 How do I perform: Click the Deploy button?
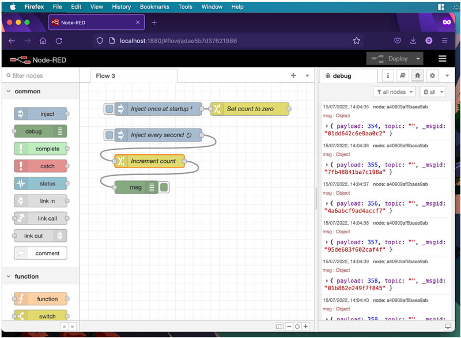391,59
